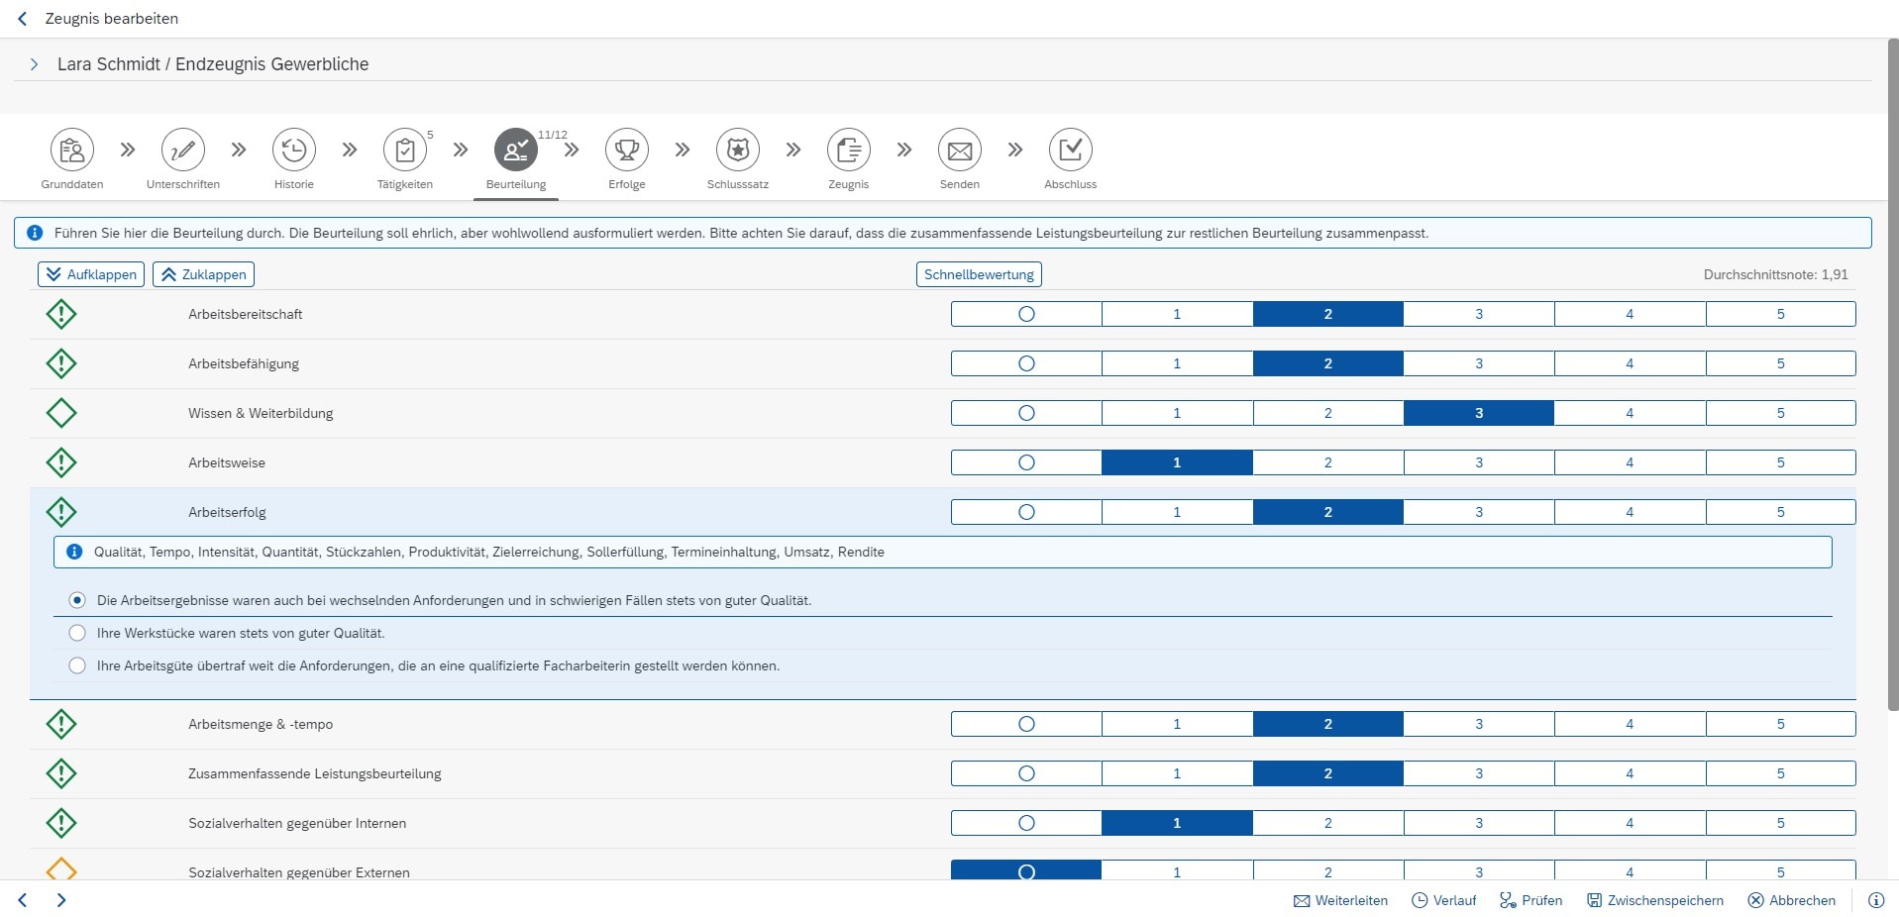Screen dimensions: 1899x917
Task: Click the Durchschnittsnote: 1,91 text
Action: coord(1775,274)
